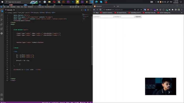Toggle the secondary side bar layout icon
This screenshot has height=103, width=184.
pyautogui.click(x=76, y=7)
